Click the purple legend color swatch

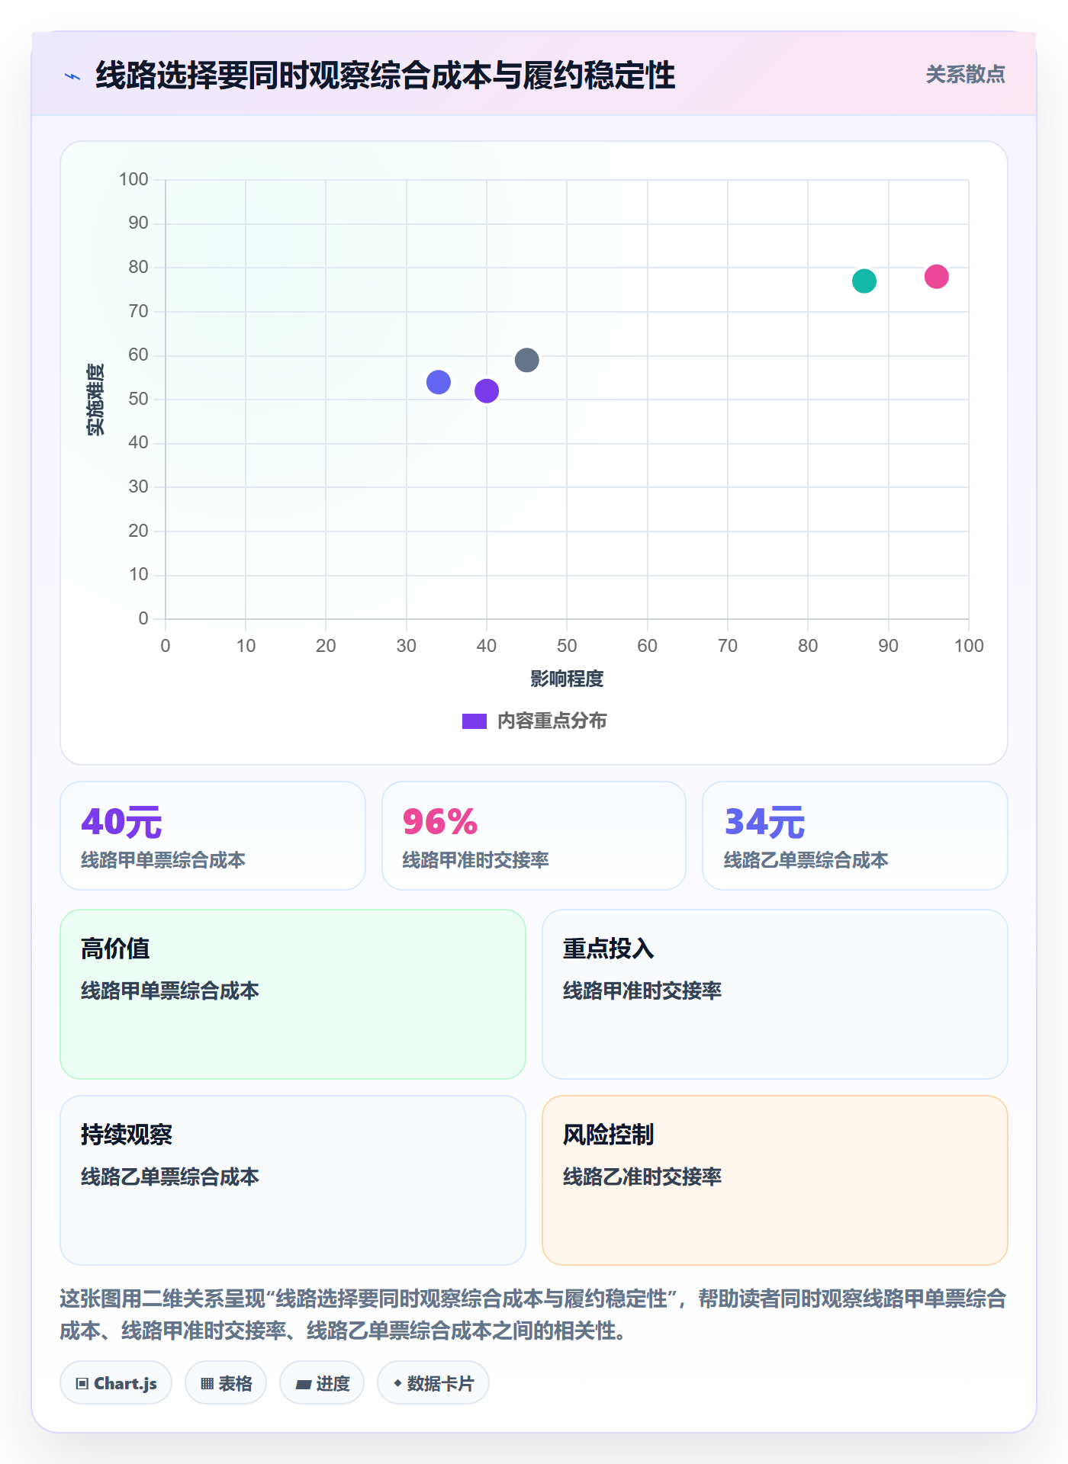(474, 721)
